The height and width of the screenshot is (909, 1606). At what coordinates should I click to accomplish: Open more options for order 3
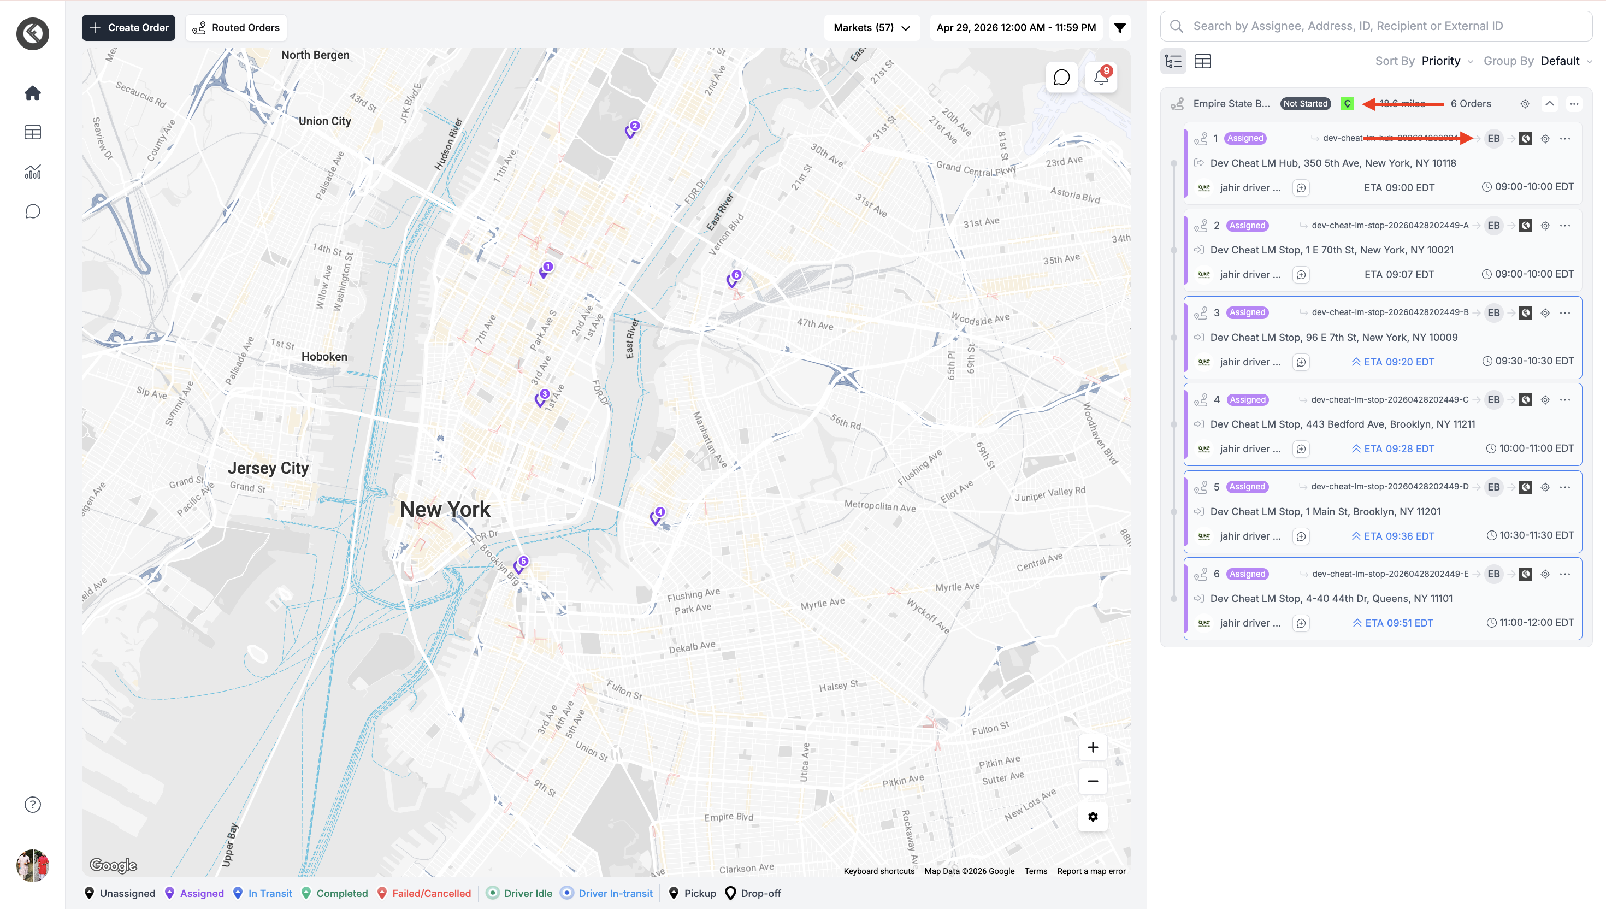pyautogui.click(x=1565, y=313)
